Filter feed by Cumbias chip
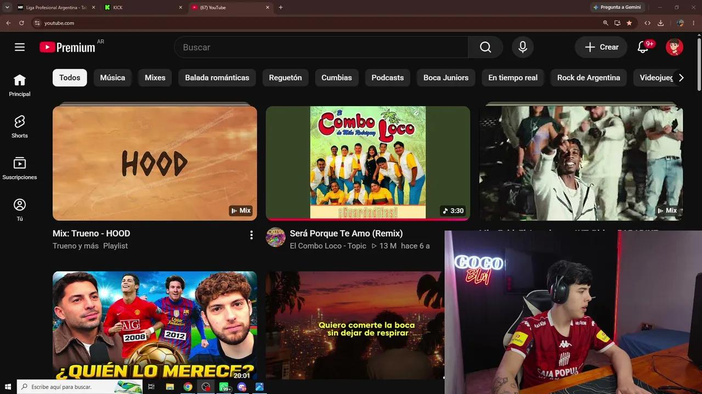This screenshot has width=702, height=394. click(337, 78)
